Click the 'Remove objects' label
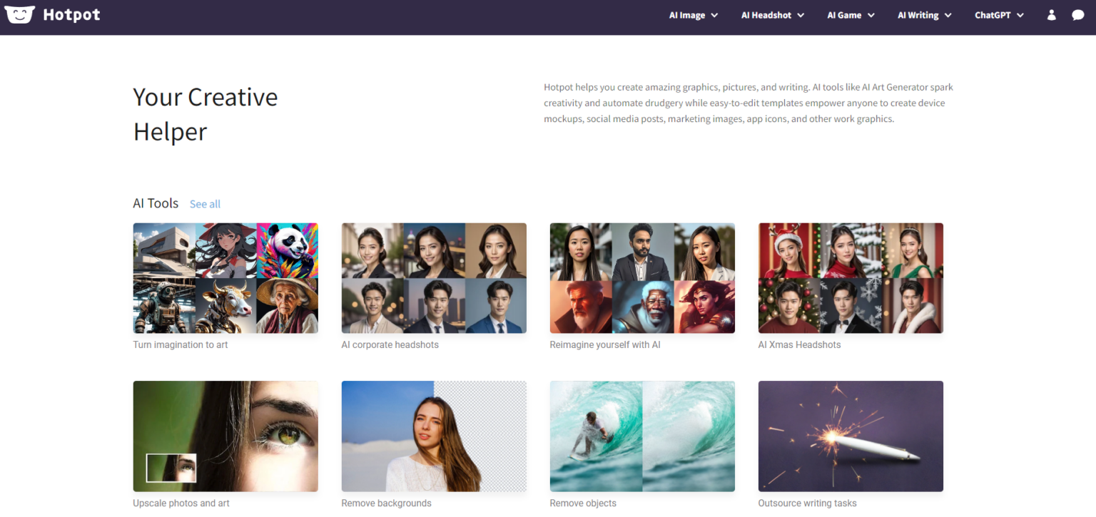 point(582,503)
